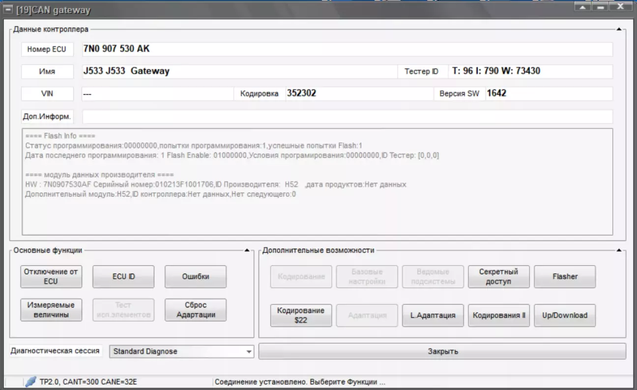Click the Кодирования II button
637x390 pixels.
click(498, 315)
